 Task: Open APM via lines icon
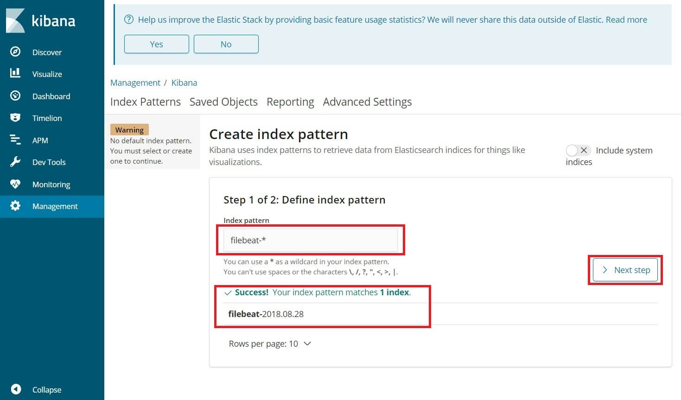point(15,140)
